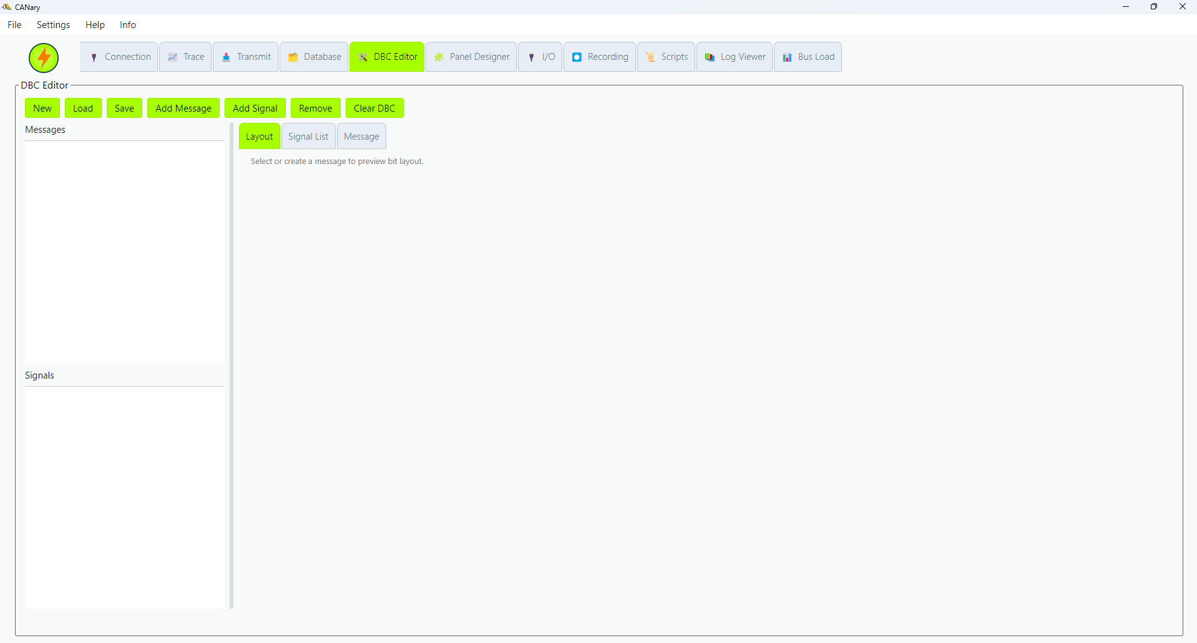The width and height of the screenshot is (1197, 643).
Task: Click Add Message button
Action: tap(183, 108)
